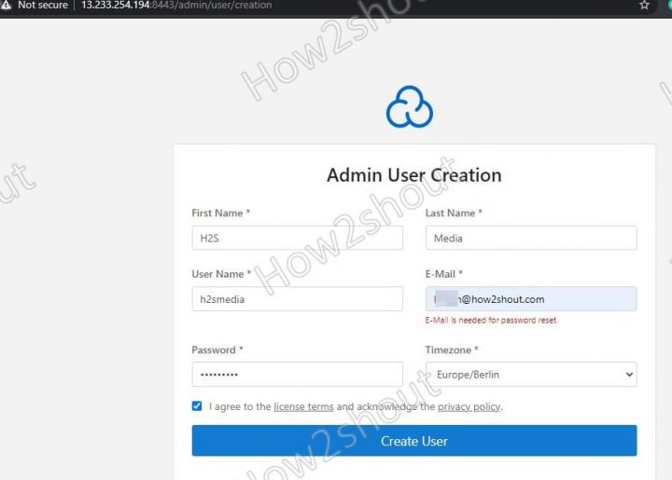The width and height of the screenshot is (672, 480).
Task: Click the "Password *" field label
Action: (x=217, y=350)
